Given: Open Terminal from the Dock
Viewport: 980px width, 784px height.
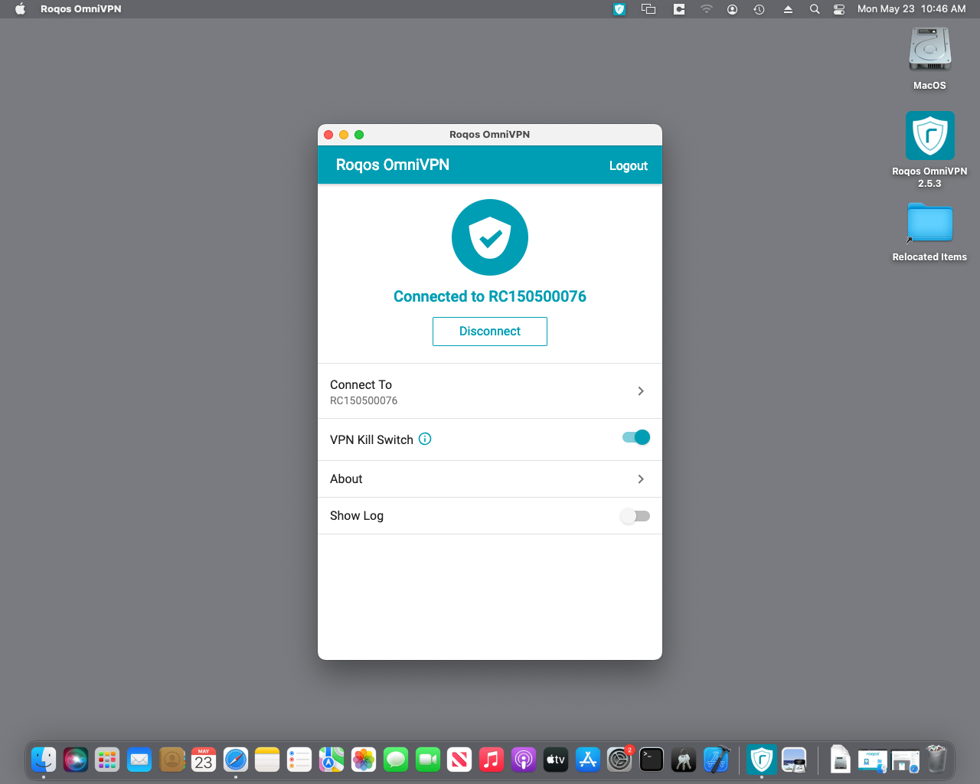Looking at the screenshot, I should (x=652, y=759).
